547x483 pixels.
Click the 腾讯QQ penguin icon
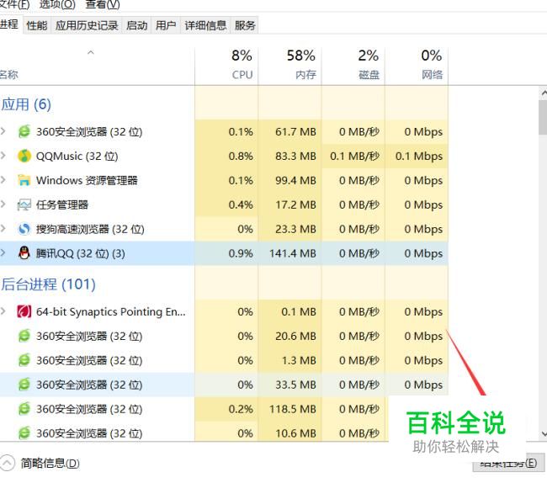(24, 253)
